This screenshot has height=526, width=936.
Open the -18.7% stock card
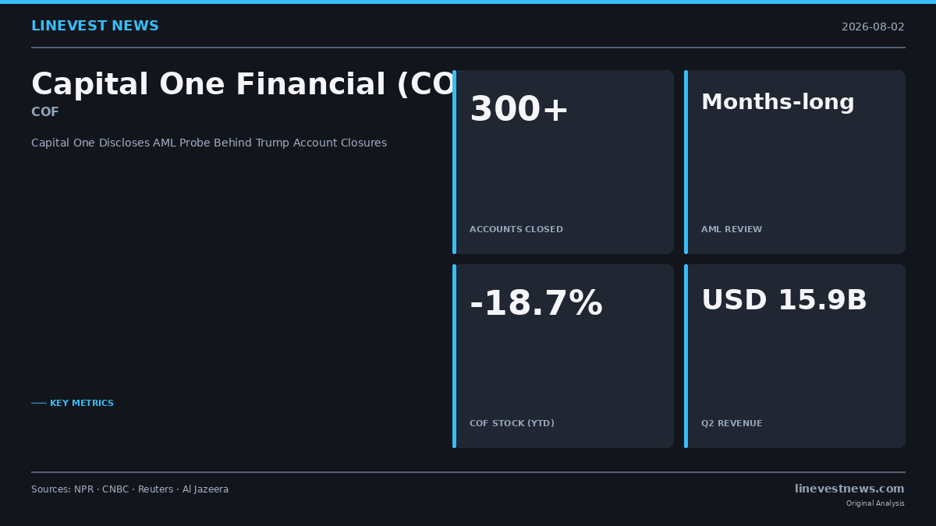[x=563, y=356]
